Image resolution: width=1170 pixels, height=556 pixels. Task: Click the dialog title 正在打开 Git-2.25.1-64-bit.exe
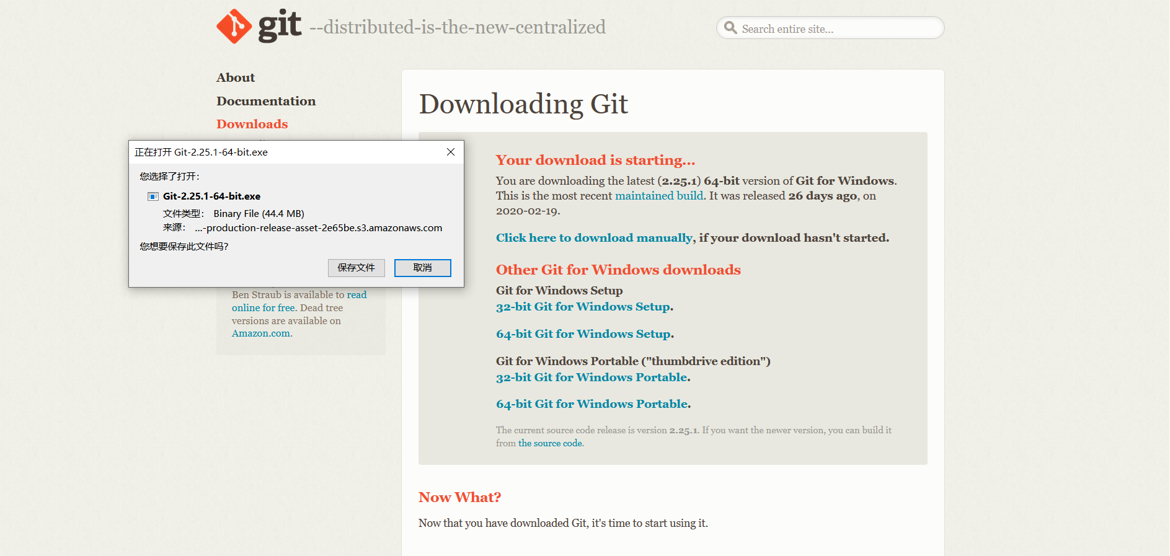[x=201, y=152]
